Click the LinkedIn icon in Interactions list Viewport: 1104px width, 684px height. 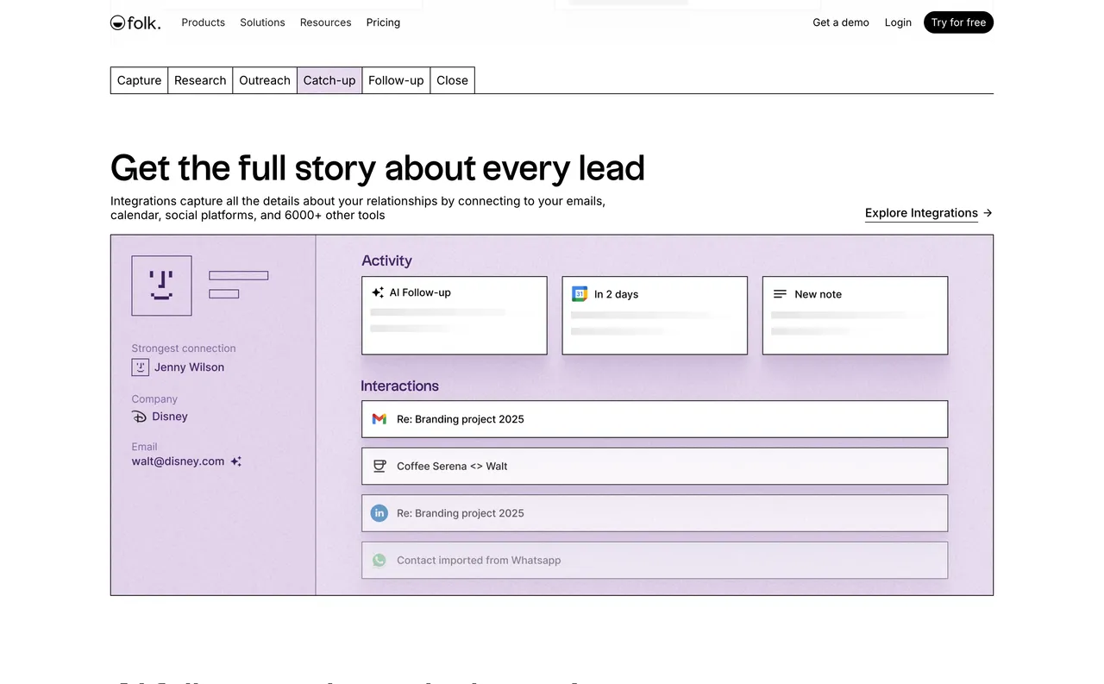click(379, 512)
